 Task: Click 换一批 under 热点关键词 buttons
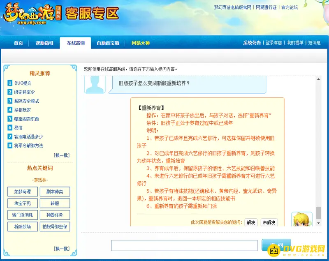click(62, 248)
